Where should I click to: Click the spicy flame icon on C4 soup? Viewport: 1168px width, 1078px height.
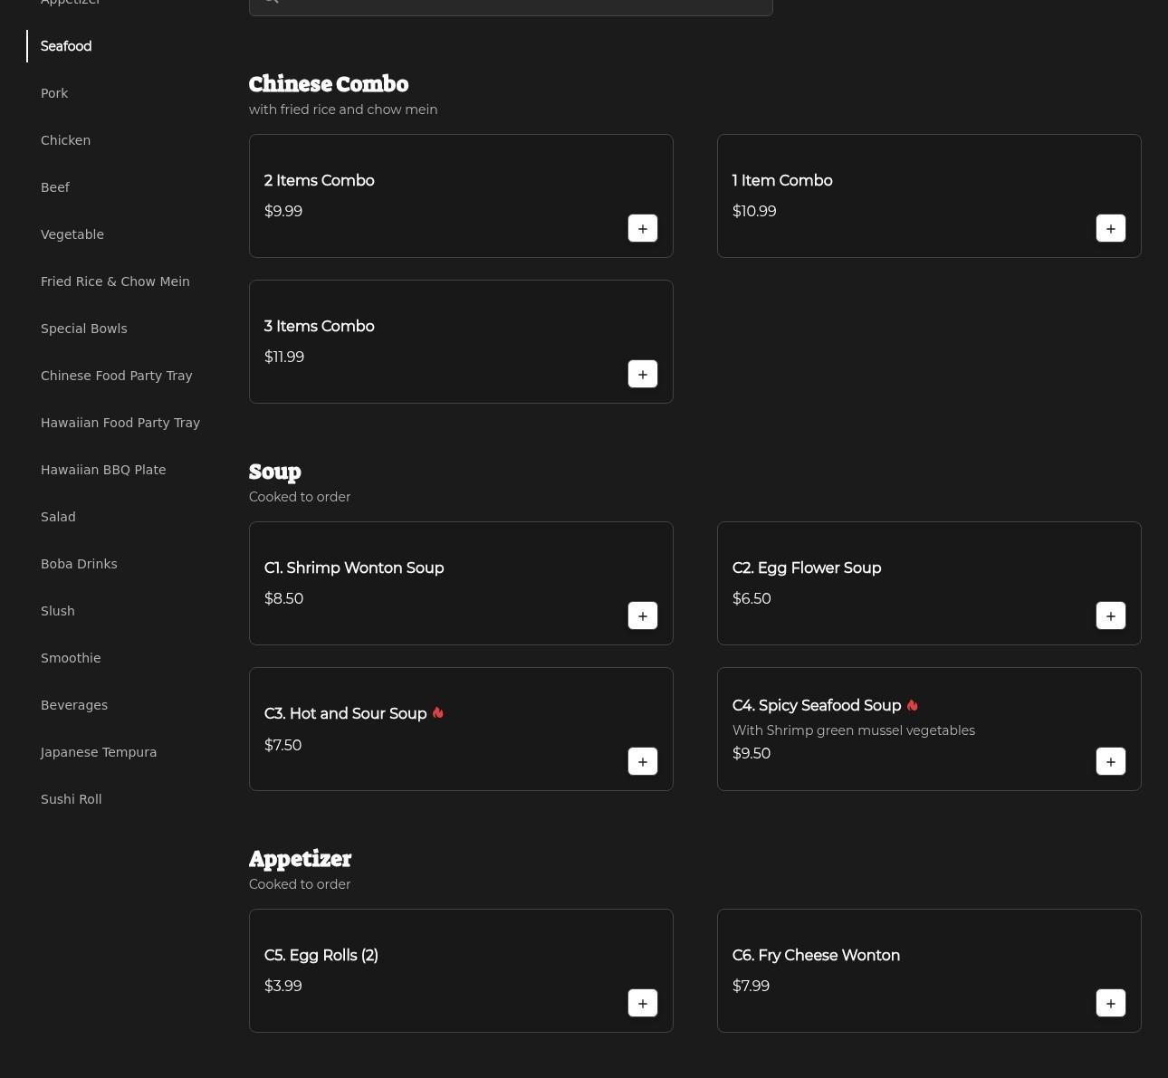point(913,705)
